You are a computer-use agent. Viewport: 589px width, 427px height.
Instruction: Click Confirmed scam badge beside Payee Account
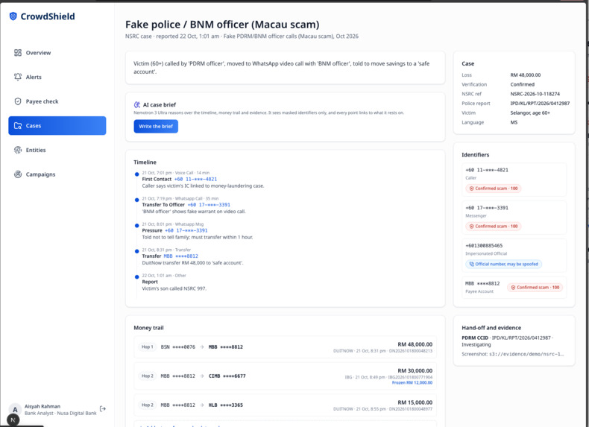(x=535, y=288)
